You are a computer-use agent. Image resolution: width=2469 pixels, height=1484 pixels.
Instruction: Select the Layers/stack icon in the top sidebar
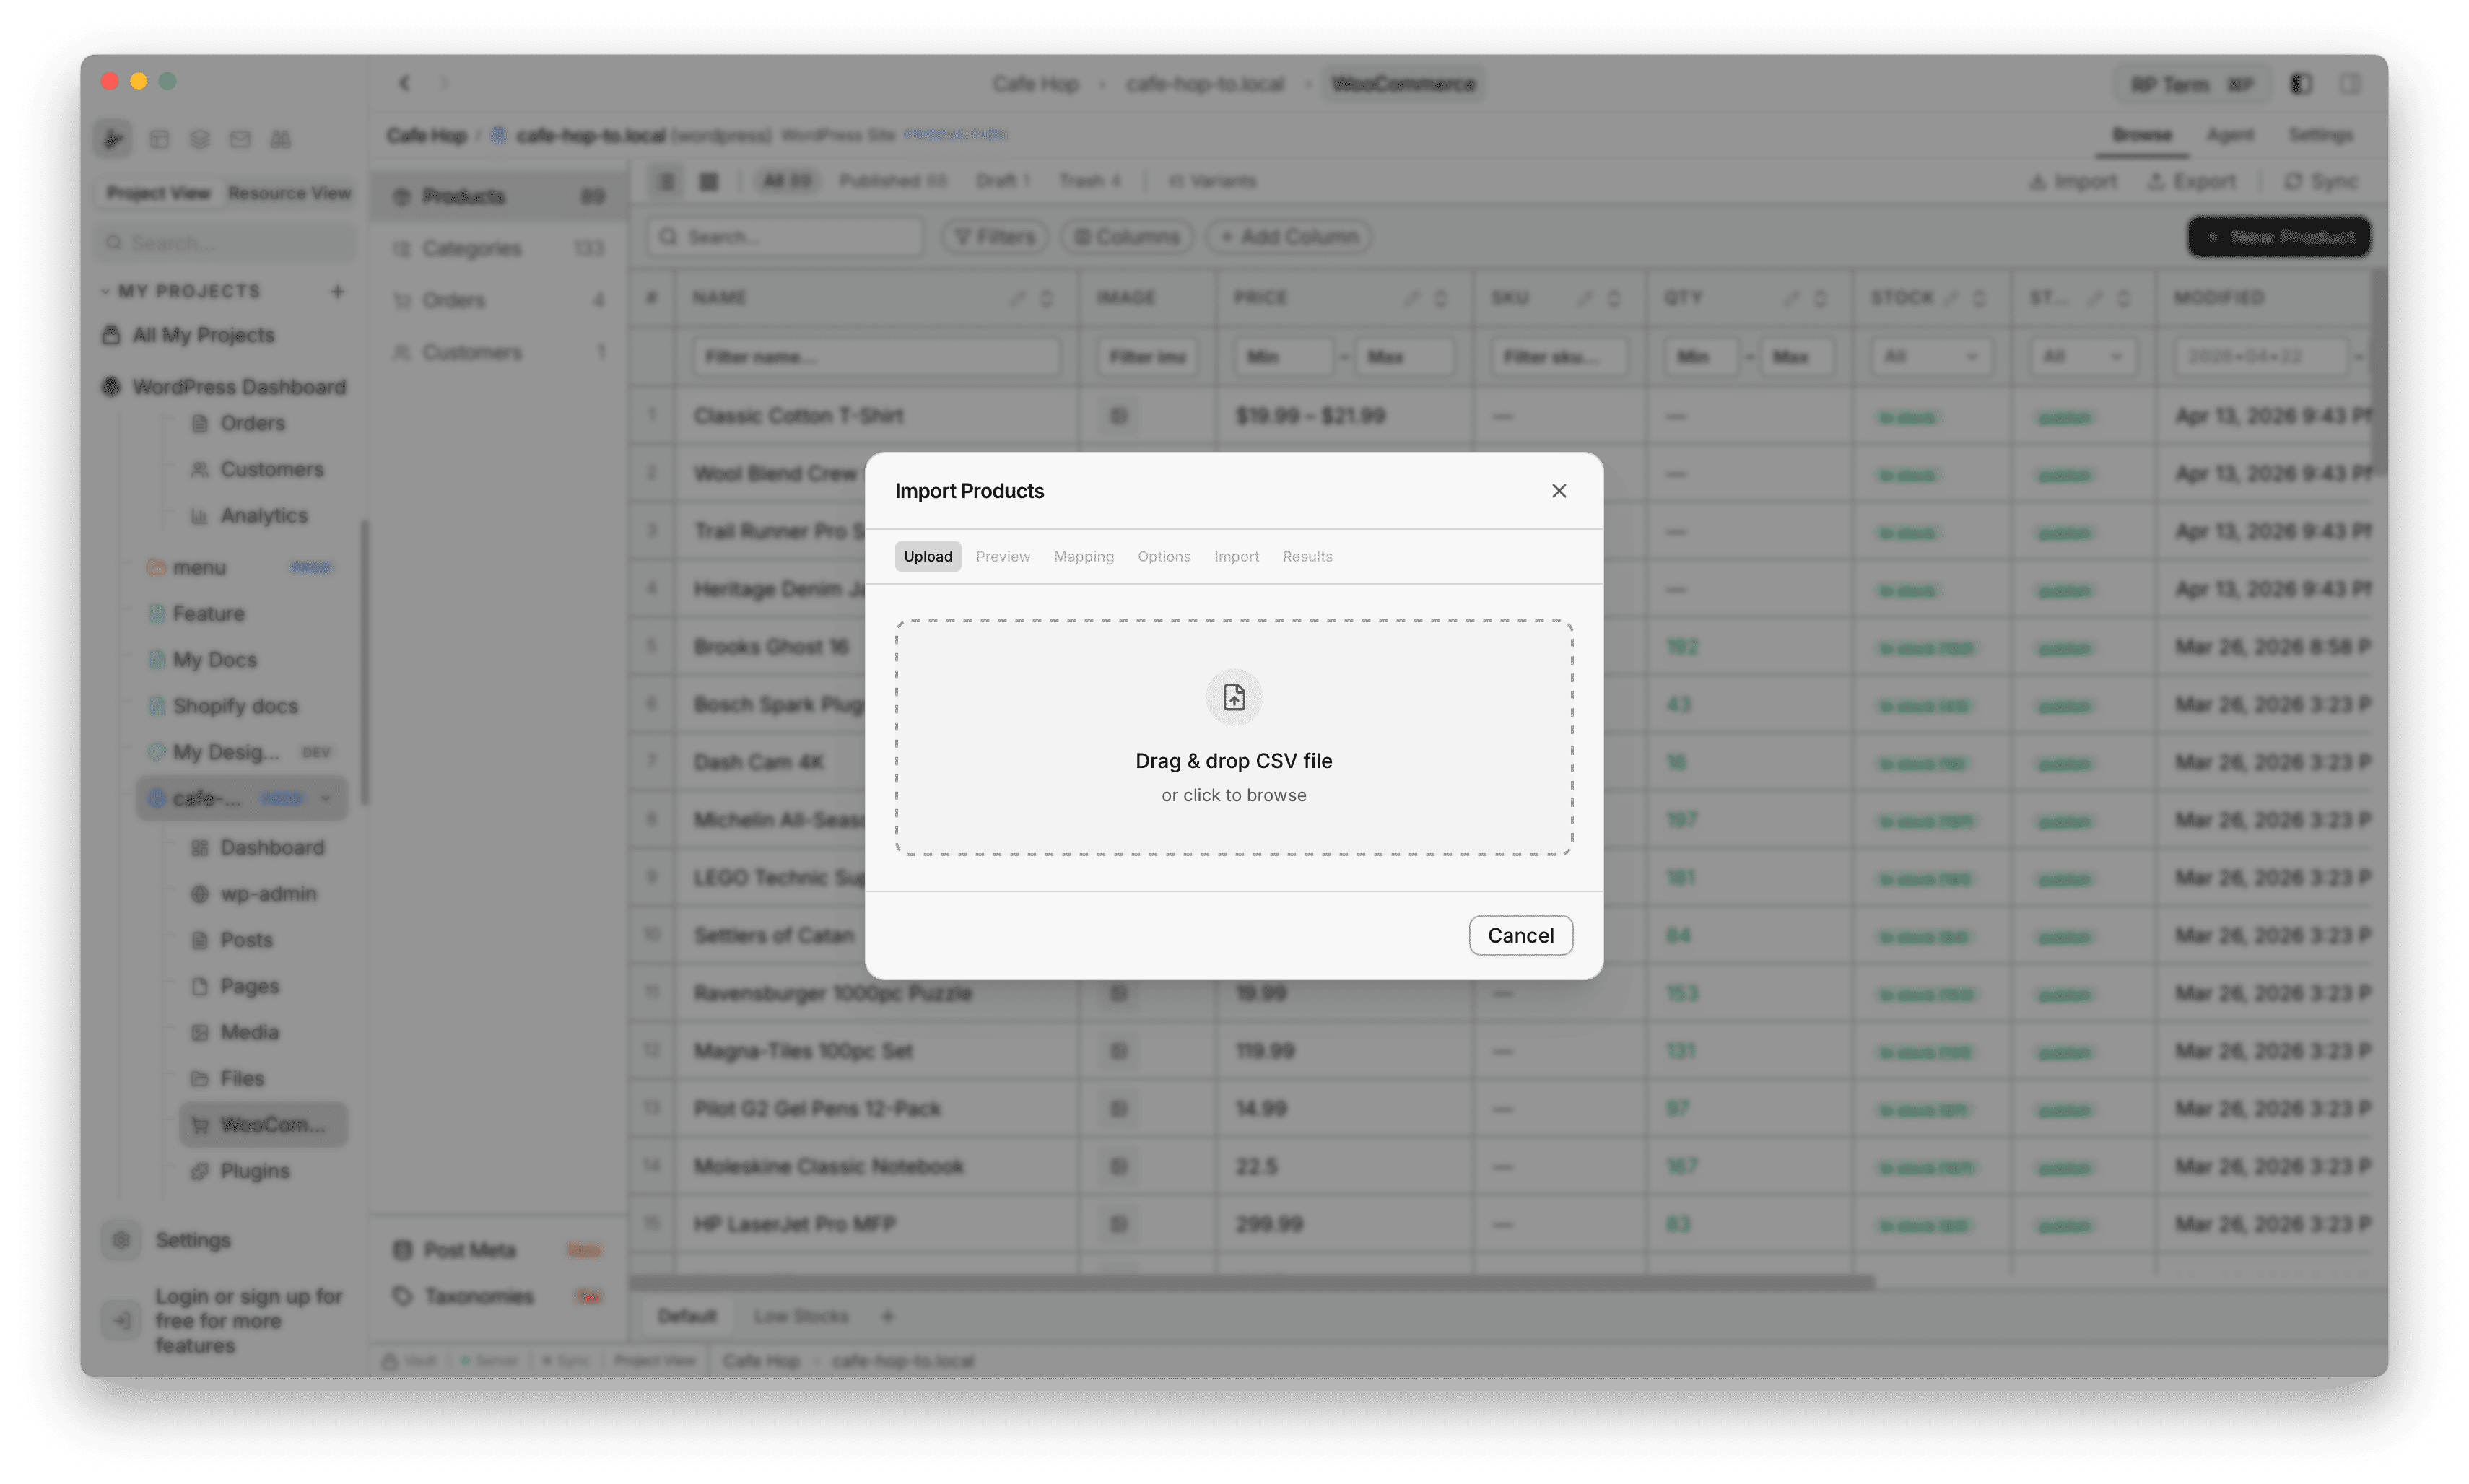coord(200,139)
